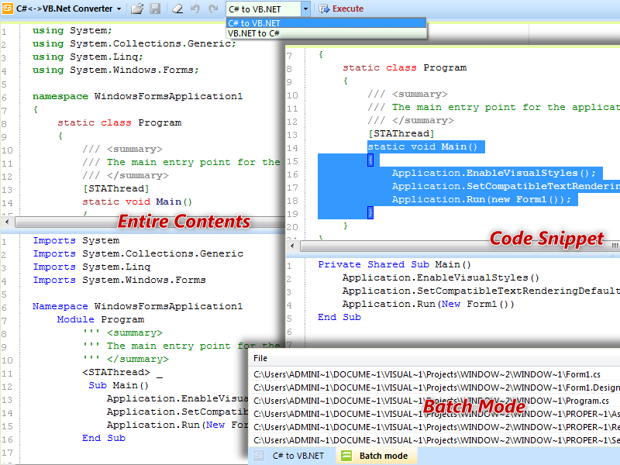The image size is (620, 465).
Task: Click the Undo arrow icon
Action: (195, 9)
